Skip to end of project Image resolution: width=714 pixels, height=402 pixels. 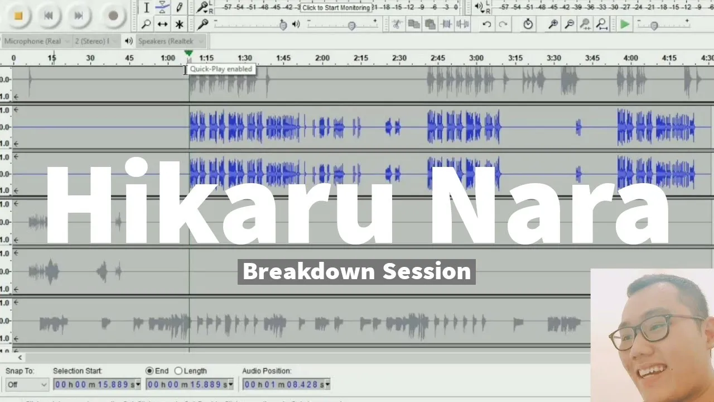[79, 16]
